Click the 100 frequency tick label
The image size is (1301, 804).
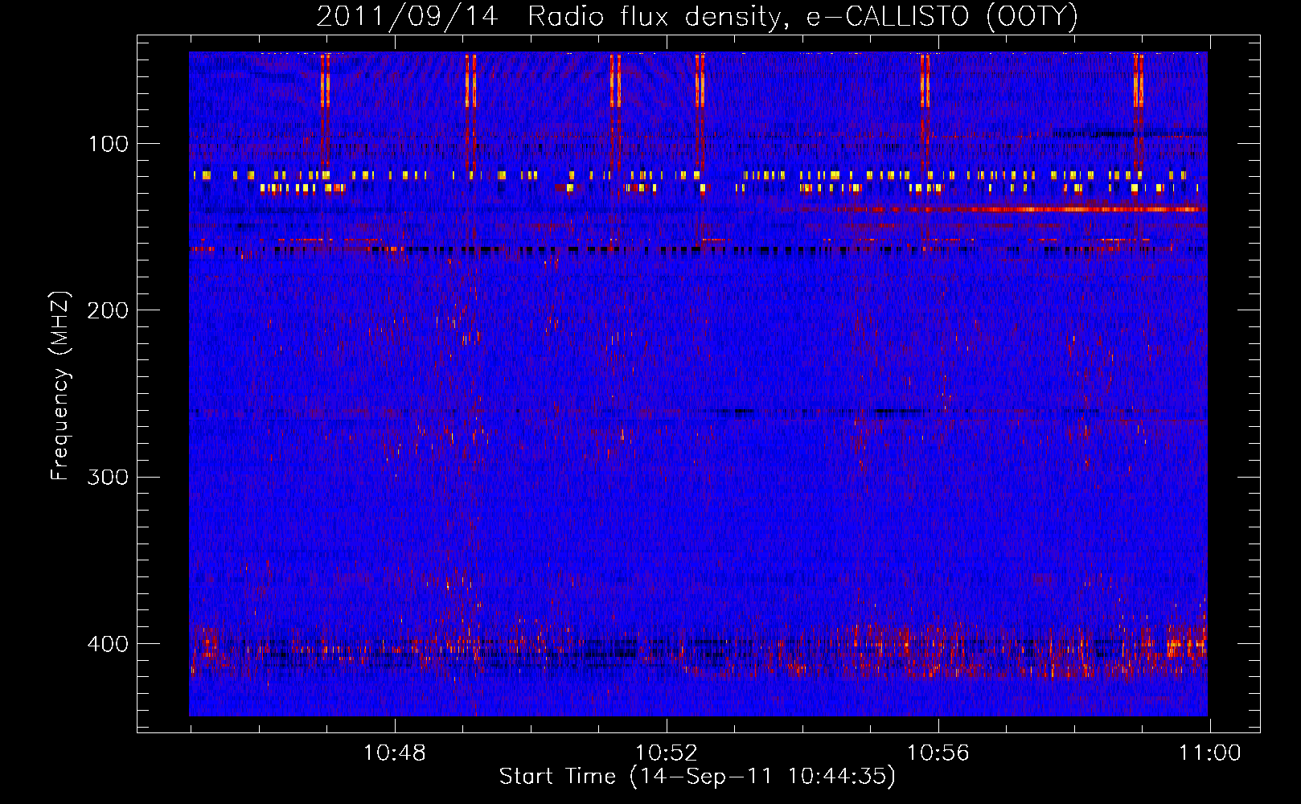click(x=109, y=144)
